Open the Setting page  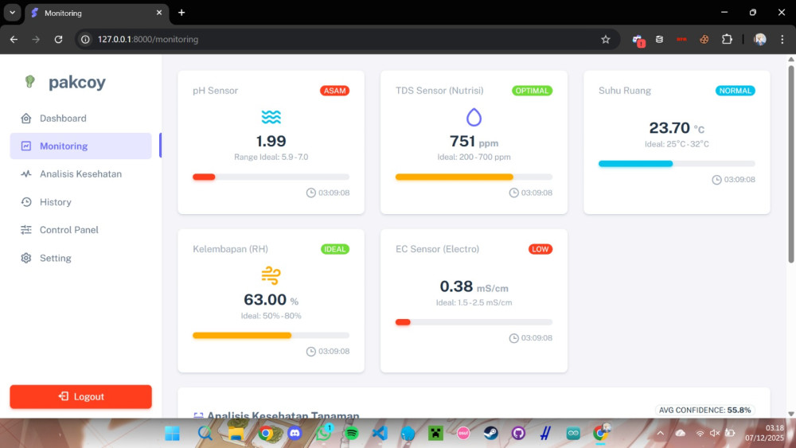click(x=55, y=259)
